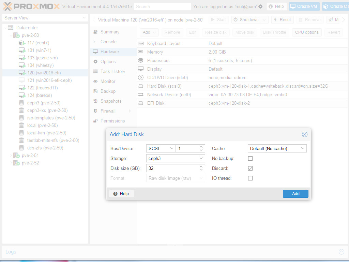Click the Datacenter server icon
The width and height of the screenshot is (349, 262).
click(x=11, y=28)
